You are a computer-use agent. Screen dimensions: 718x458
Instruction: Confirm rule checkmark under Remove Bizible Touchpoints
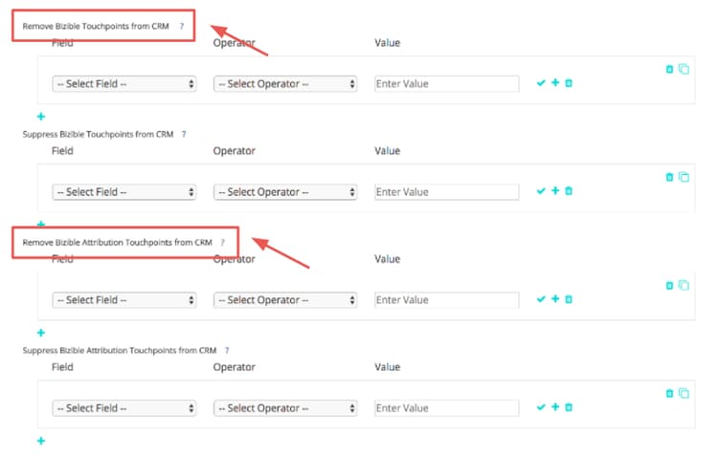tap(541, 83)
